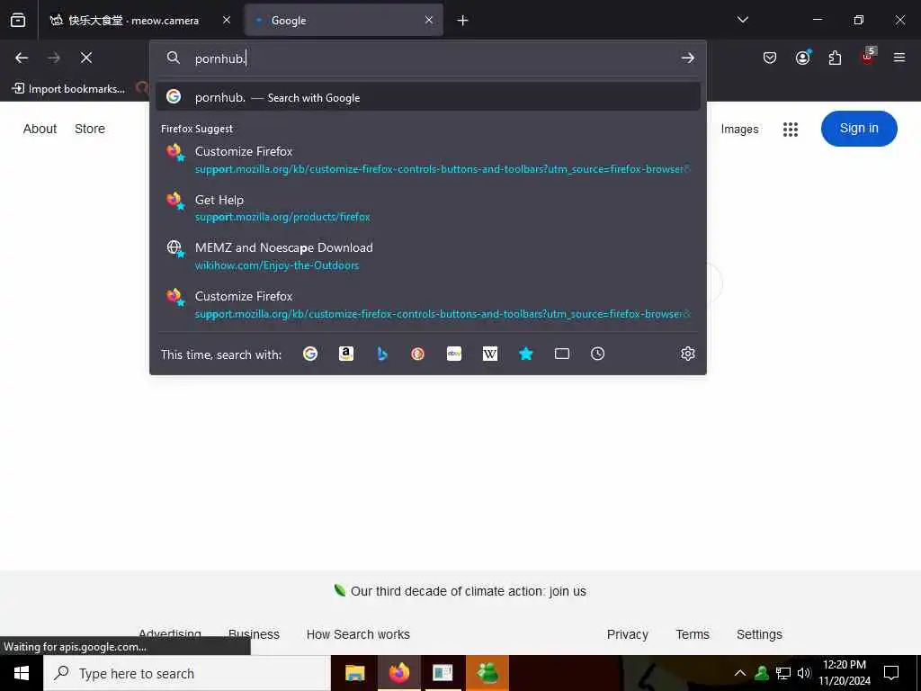The width and height of the screenshot is (921, 691).
Task: Open the Images link
Action: pos(739,130)
